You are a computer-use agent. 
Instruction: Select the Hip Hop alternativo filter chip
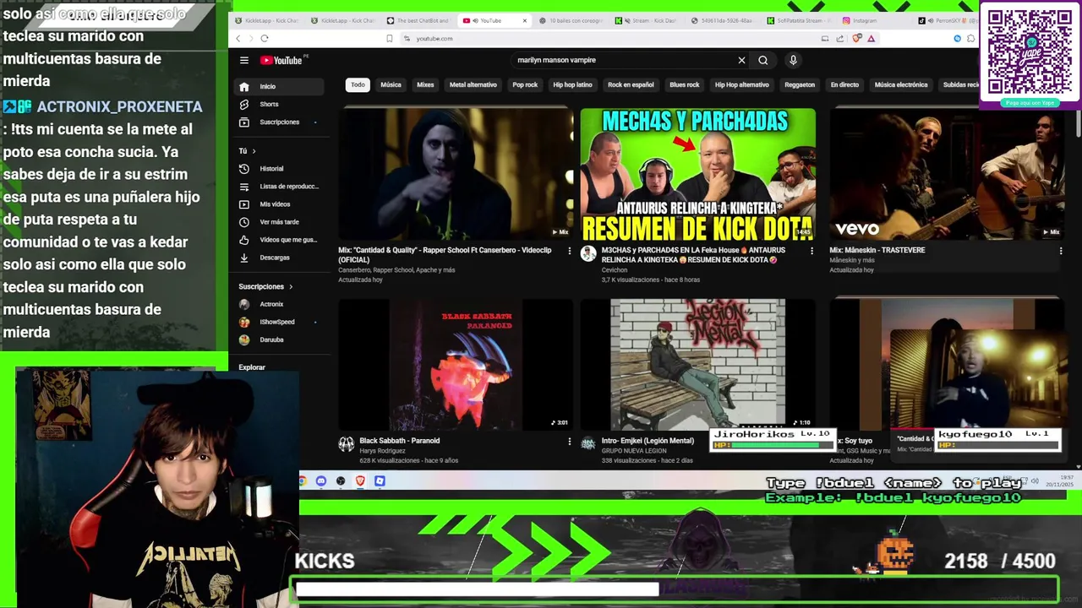(742, 84)
